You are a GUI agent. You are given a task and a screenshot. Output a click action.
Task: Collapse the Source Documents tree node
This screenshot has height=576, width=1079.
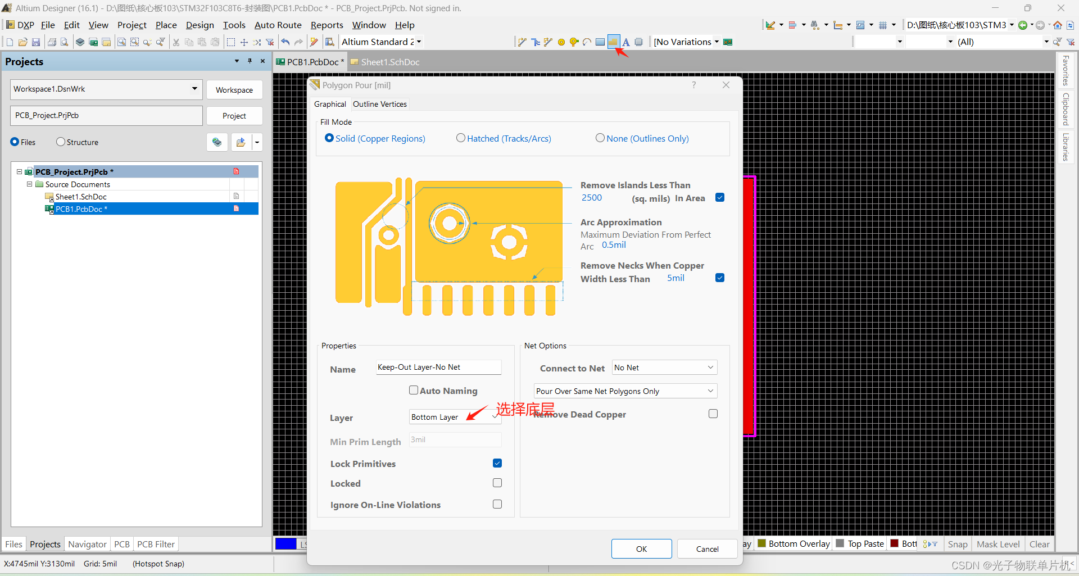(29, 184)
